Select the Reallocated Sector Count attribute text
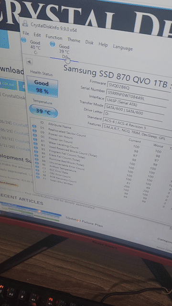The height and width of the screenshot is (306, 172). point(67,132)
